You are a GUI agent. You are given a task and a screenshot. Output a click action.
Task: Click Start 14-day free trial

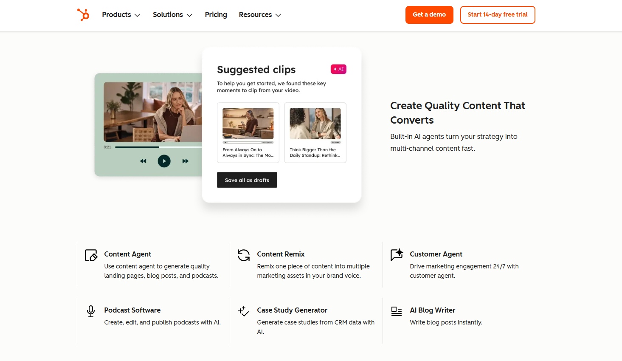497,14
